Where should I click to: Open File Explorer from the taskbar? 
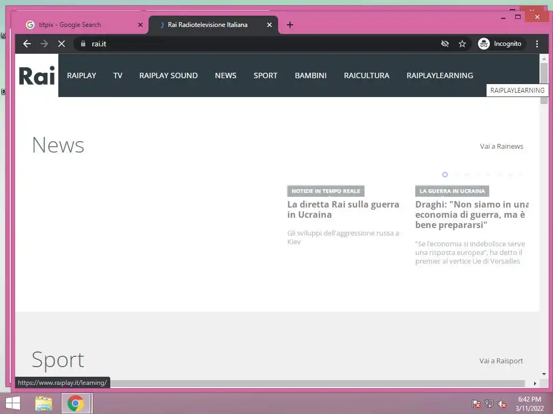tap(44, 403)
